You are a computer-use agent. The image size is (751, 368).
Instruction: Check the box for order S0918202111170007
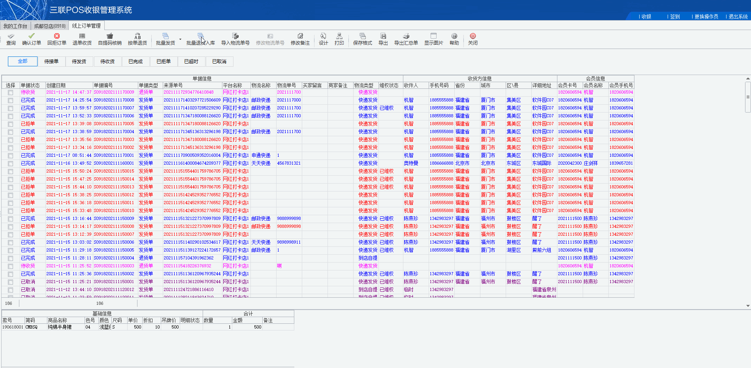click(x=11, y=108)
